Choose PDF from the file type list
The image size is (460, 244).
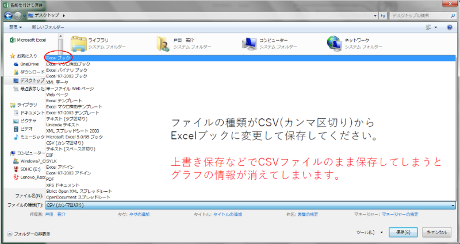click(51, 179)
